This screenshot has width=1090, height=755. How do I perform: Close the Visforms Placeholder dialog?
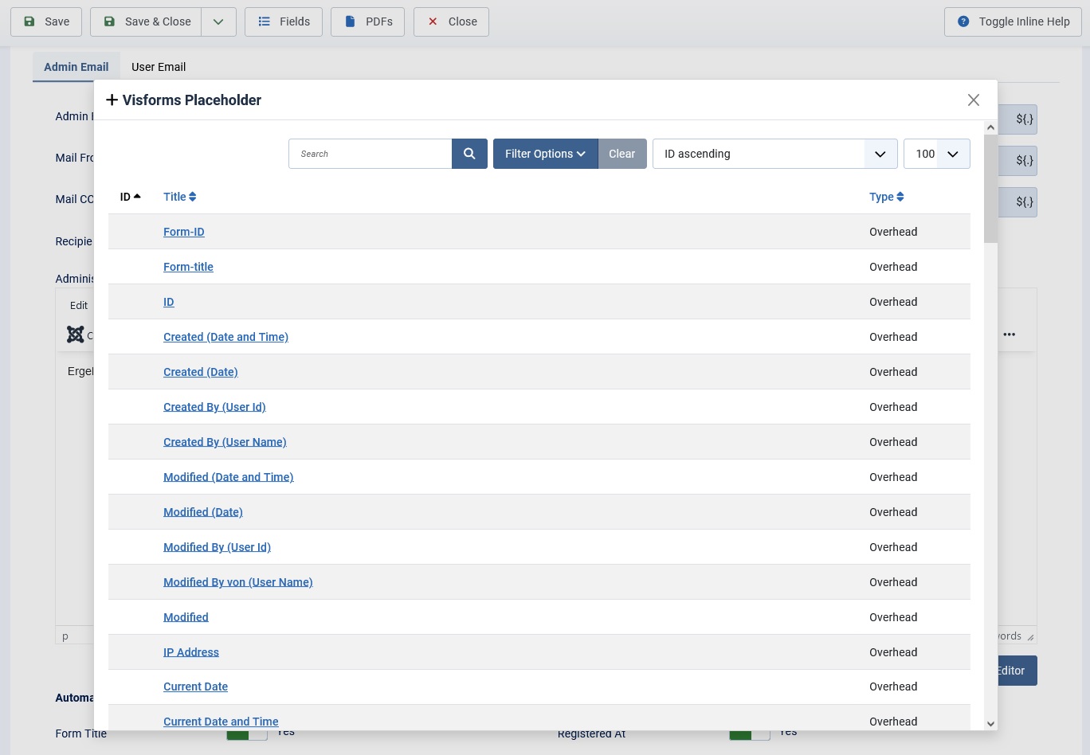coord(973,100)
